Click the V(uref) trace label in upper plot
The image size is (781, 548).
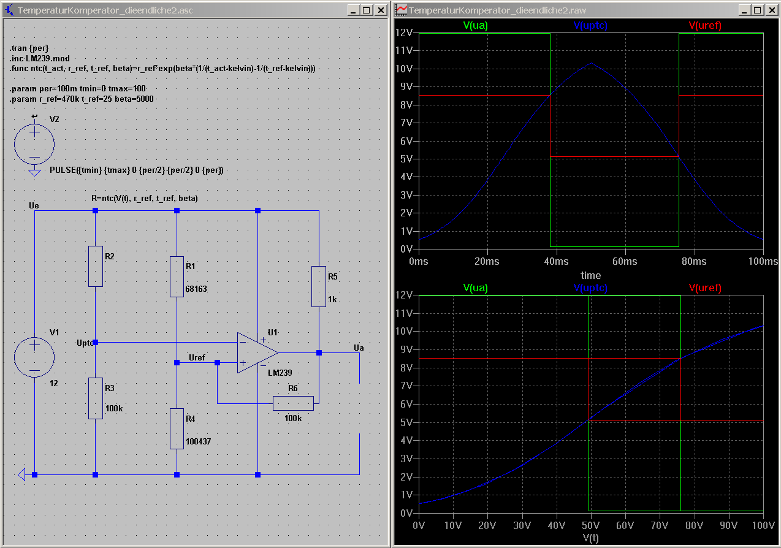705,25
